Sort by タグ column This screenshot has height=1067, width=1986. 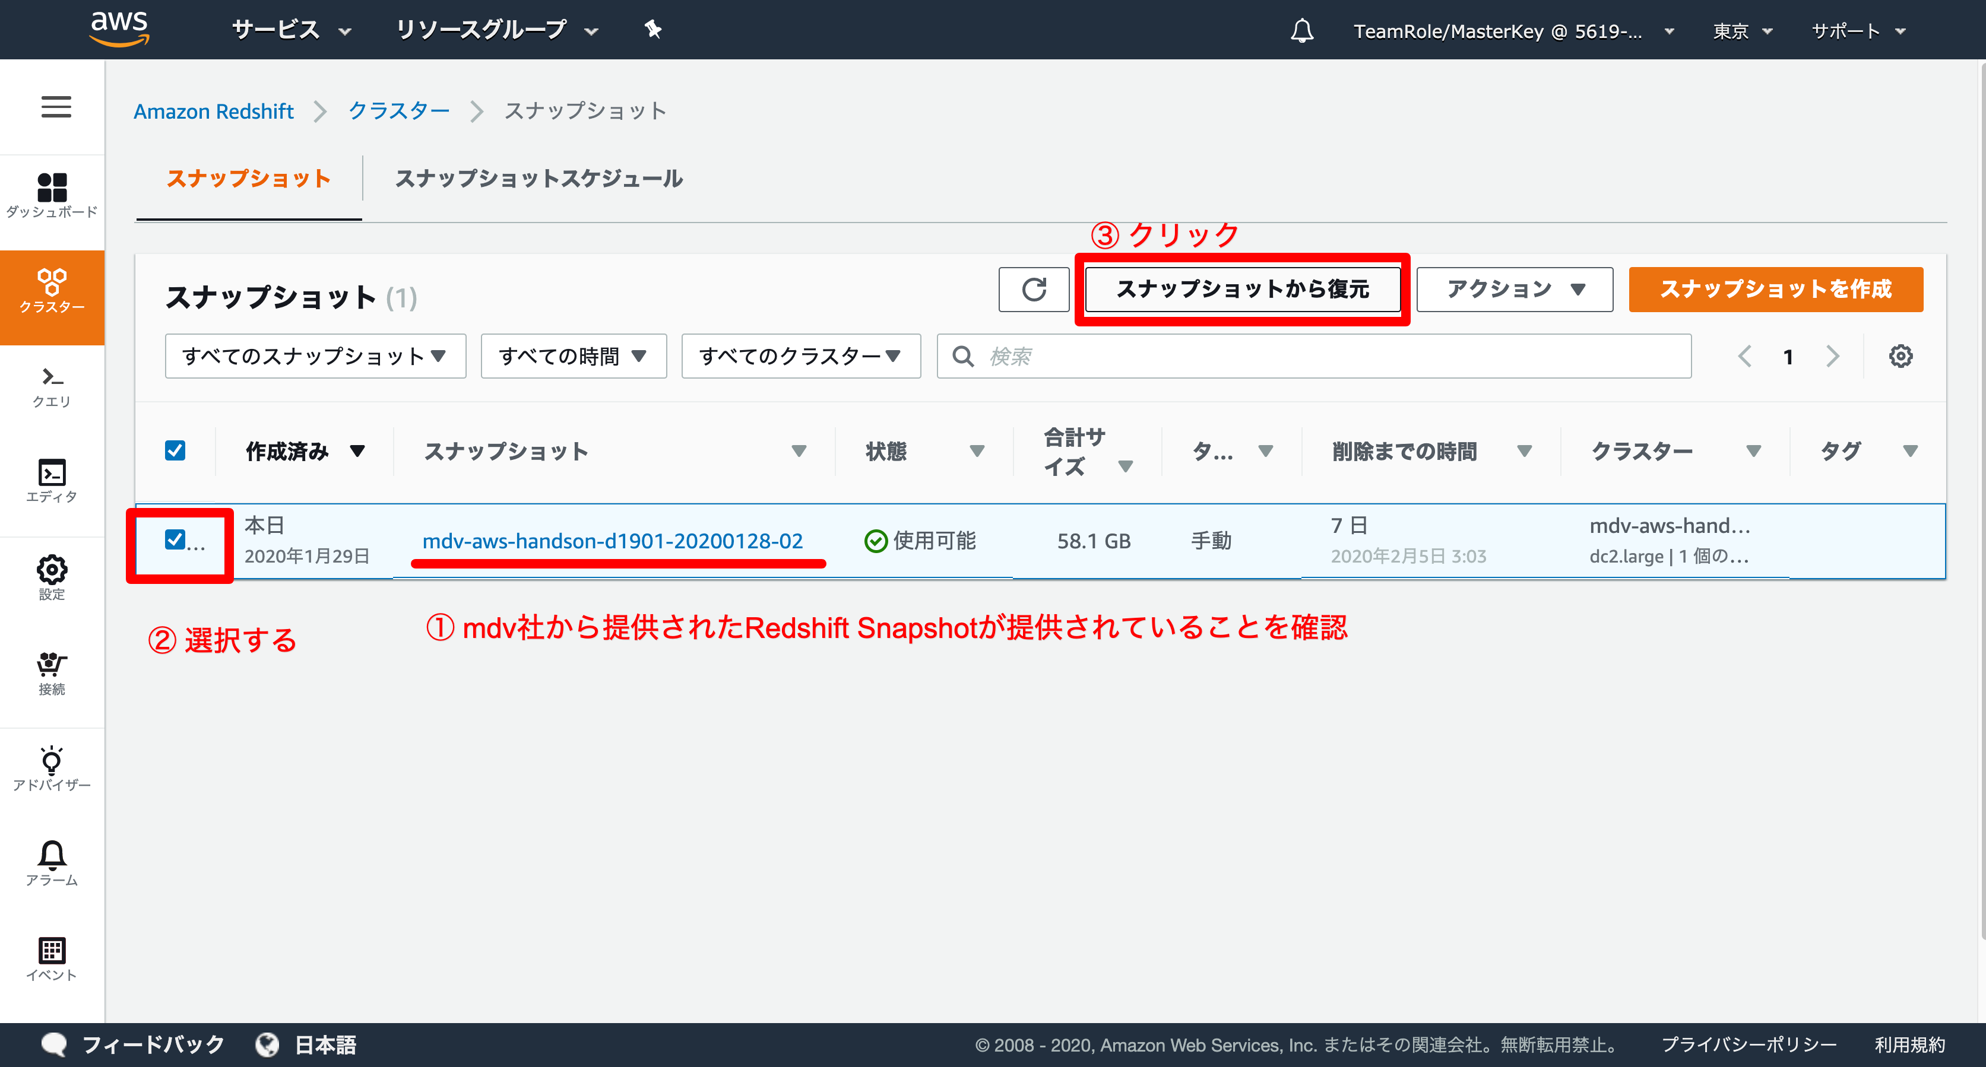point(1909,450)
